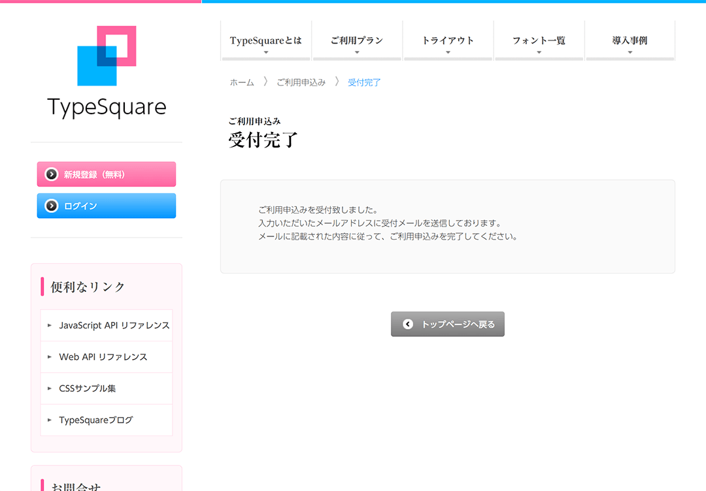This screenshot has width=706, height=491.
Task: Open the 導入事例 menu
Action: click(x=630, y=40)
